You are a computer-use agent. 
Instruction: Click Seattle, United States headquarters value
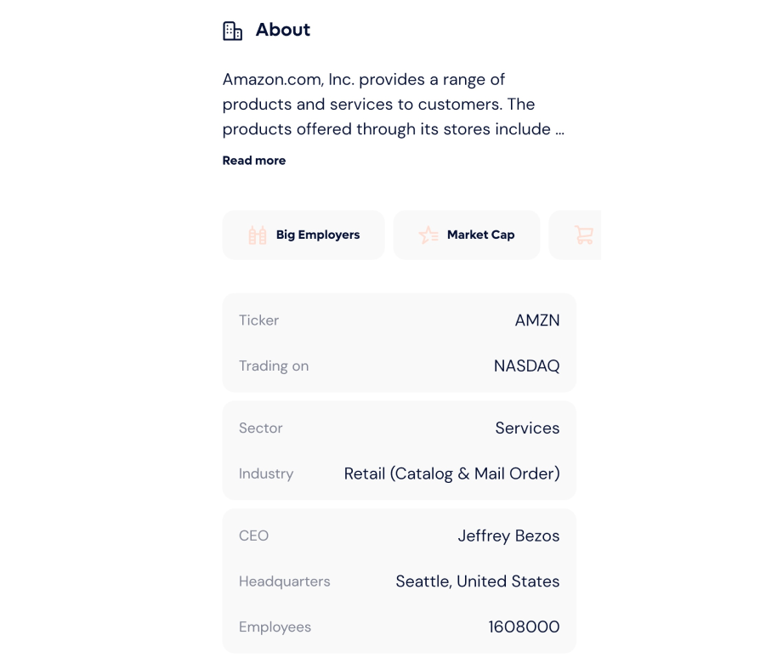(478, 581)
